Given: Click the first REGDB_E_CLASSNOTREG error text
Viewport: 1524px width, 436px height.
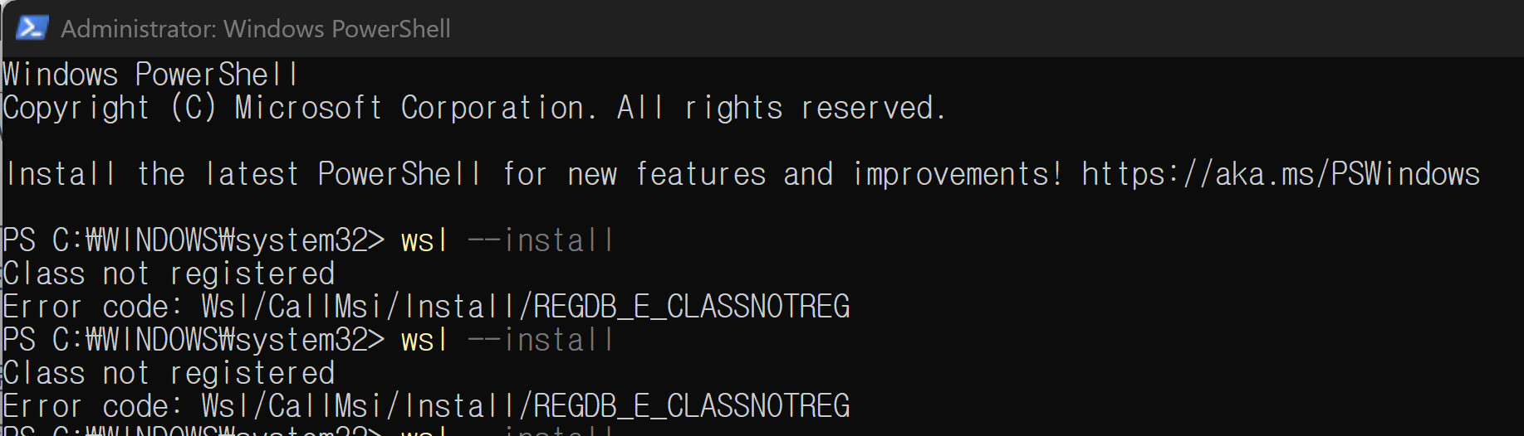Looking at the screenshot, I should (692, 308).
